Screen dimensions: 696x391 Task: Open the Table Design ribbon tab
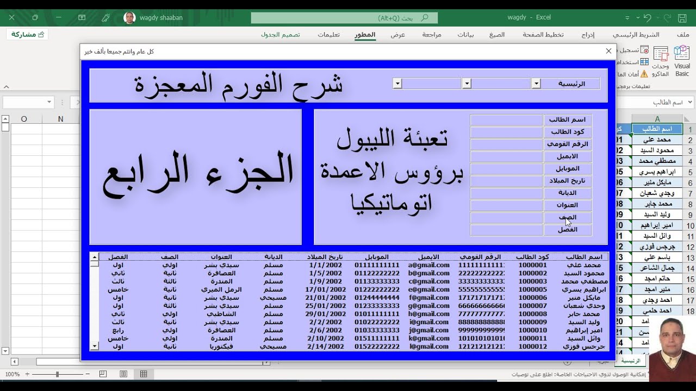[x=281, y=35]
